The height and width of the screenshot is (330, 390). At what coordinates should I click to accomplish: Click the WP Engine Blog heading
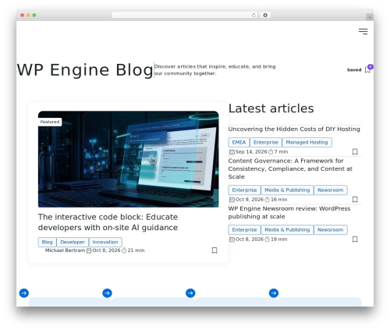click(x=85, y=70)
